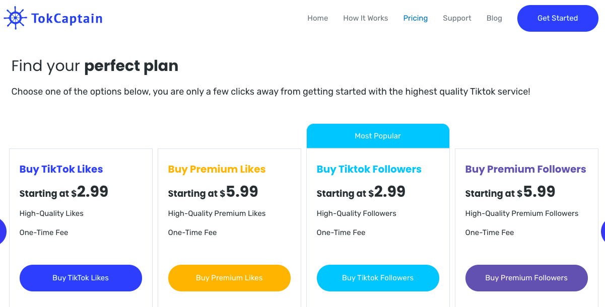Click the left carousel arrow circle

point(2,232)
